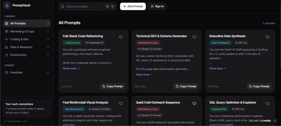The height and width of the screenshot is (126, 281).
Task: Favorite the SQL Query Optimizer & Explainer prompt
Action: 267,104
